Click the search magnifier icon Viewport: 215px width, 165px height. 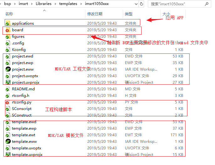207,4
